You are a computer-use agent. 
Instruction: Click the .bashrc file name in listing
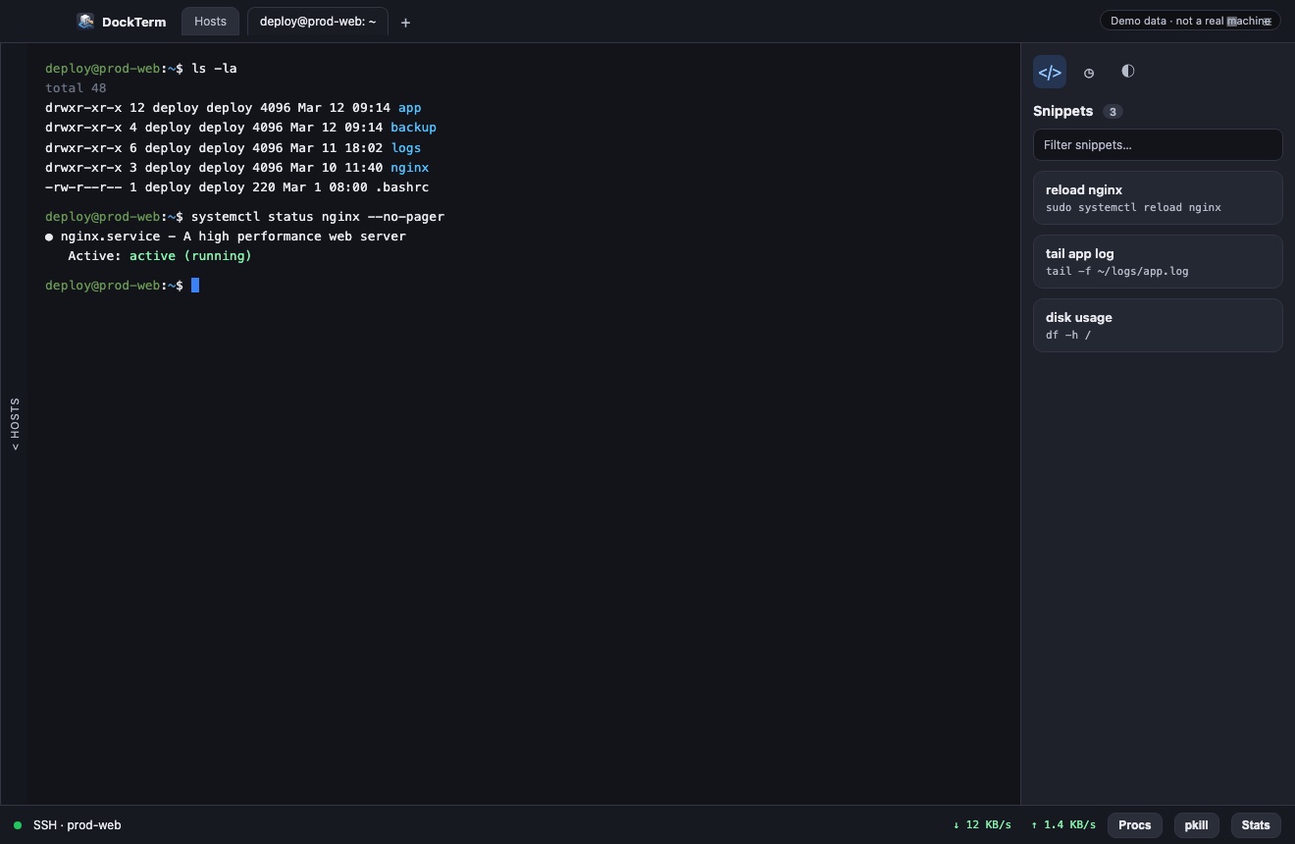click(x=402, y=187)
